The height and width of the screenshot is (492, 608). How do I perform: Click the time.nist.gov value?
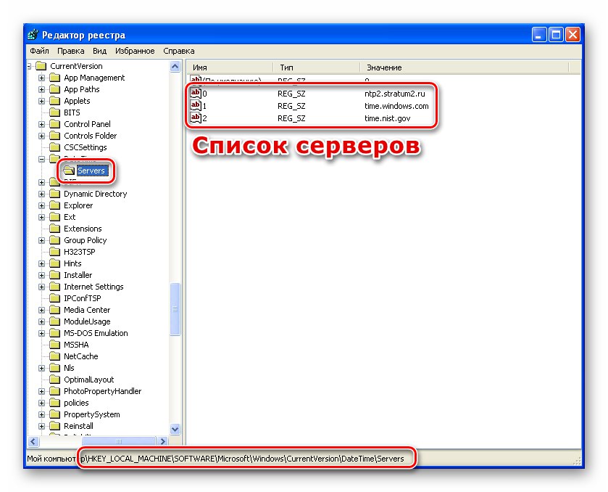(x=387, y=118)
